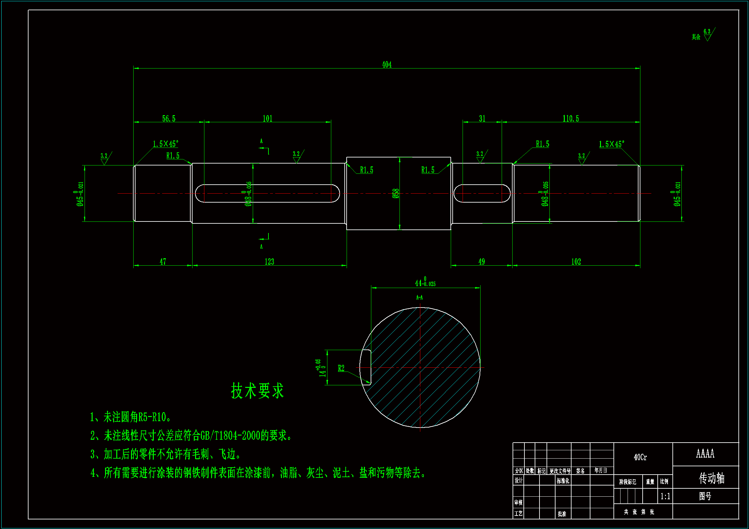Select the 传动轴 part name in the title block
Image resolution: width=749 pixels, height=529 pixels.
point(711,478)
